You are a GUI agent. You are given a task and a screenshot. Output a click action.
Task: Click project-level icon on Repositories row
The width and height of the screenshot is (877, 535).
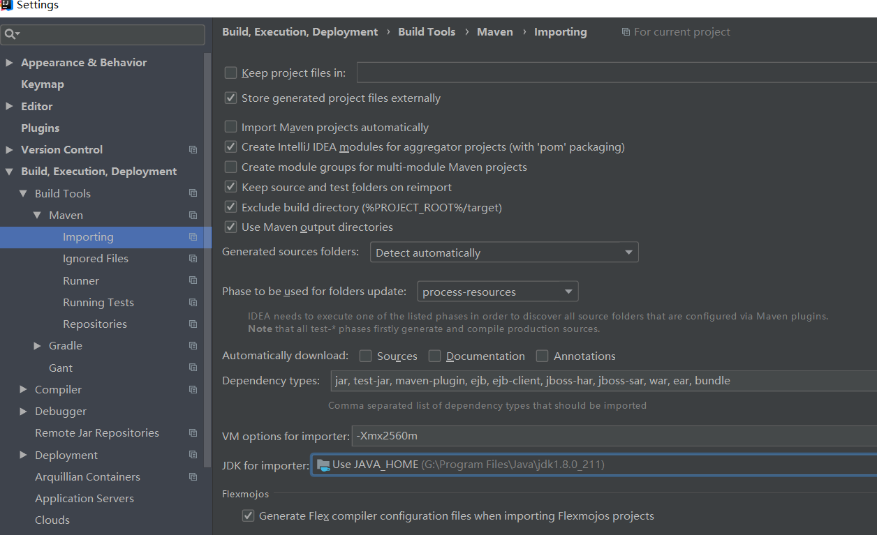[193, 324]
